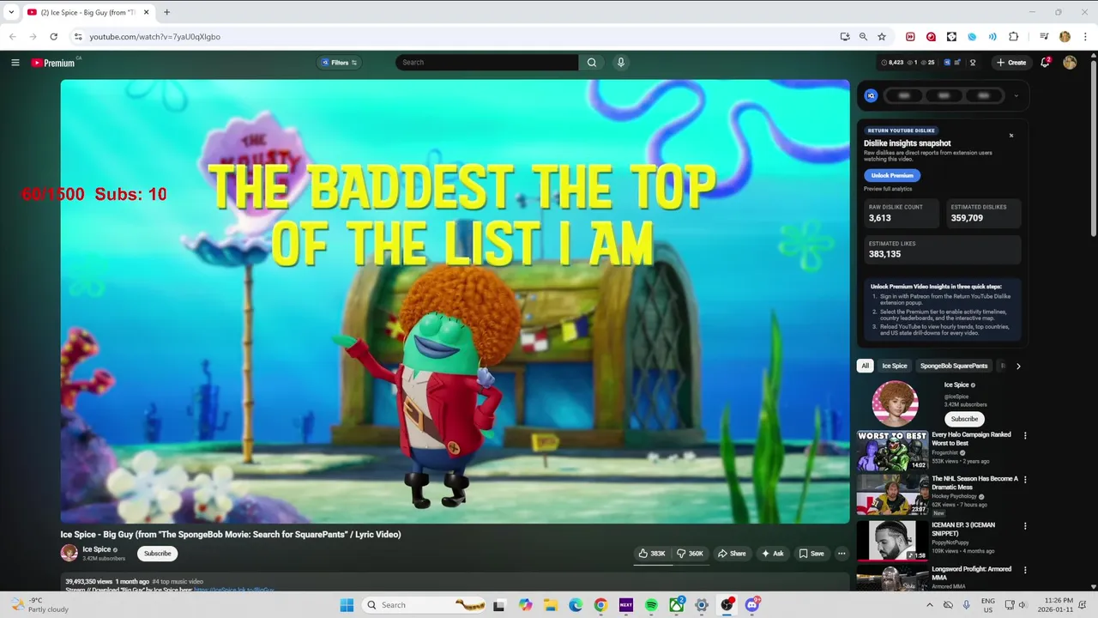
Task: Click the blue IQ extension badge
Action: click(x=871, y=95)
